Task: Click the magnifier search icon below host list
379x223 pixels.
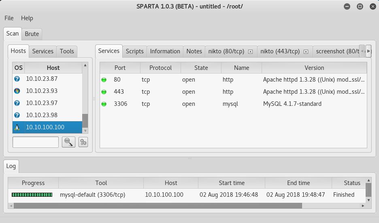Action: pyautogui.click(x=68, y=142)
